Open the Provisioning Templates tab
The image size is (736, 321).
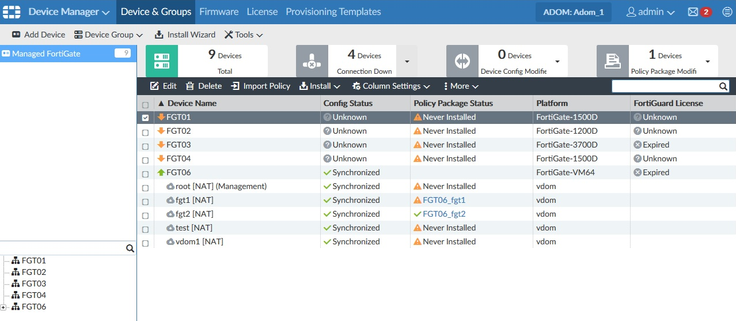pyautogui.click(x=333, y=12)
